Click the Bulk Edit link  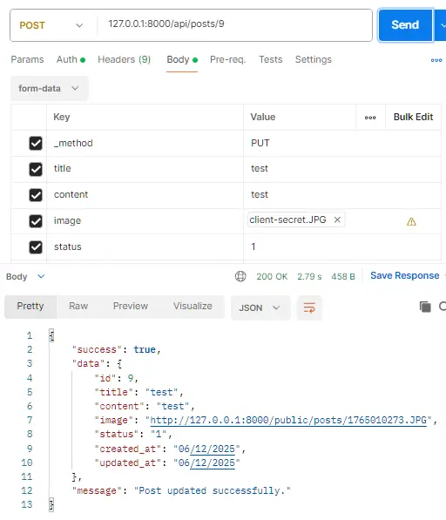point(413,117)
